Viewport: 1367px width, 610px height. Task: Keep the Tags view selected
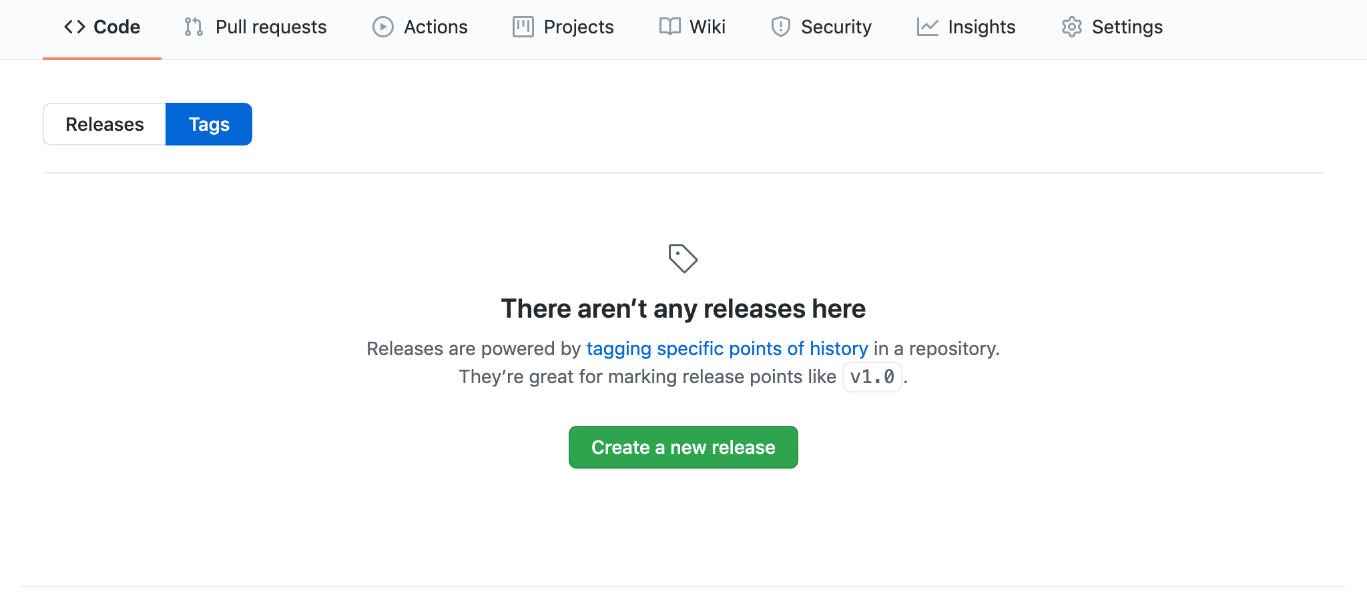pos(208,124)
